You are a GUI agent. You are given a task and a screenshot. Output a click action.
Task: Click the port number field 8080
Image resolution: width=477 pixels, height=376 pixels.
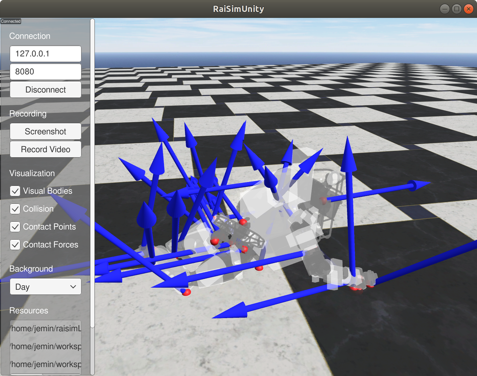(45, 72)
